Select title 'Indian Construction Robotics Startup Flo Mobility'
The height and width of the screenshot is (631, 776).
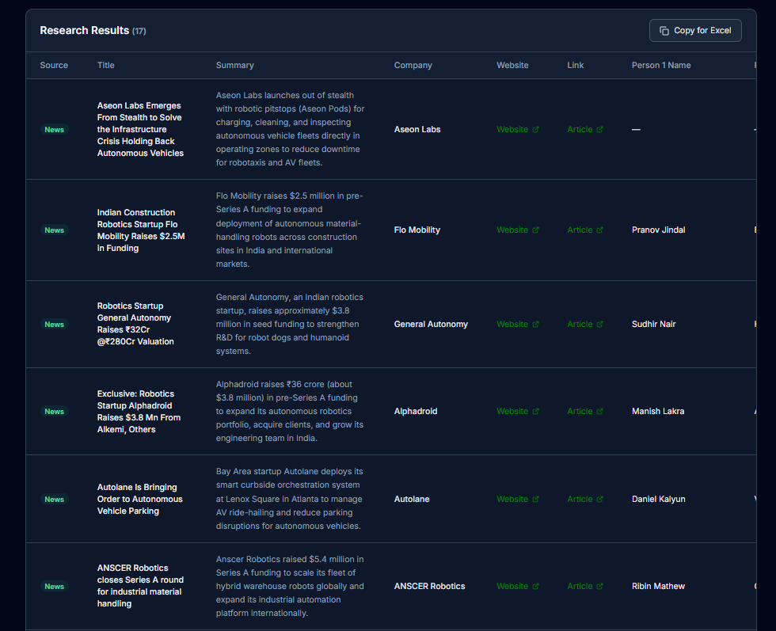click(x=141, y=230)
